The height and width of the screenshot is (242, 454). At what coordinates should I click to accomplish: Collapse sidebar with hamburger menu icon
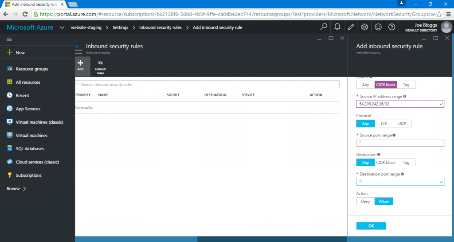(9, 39)
